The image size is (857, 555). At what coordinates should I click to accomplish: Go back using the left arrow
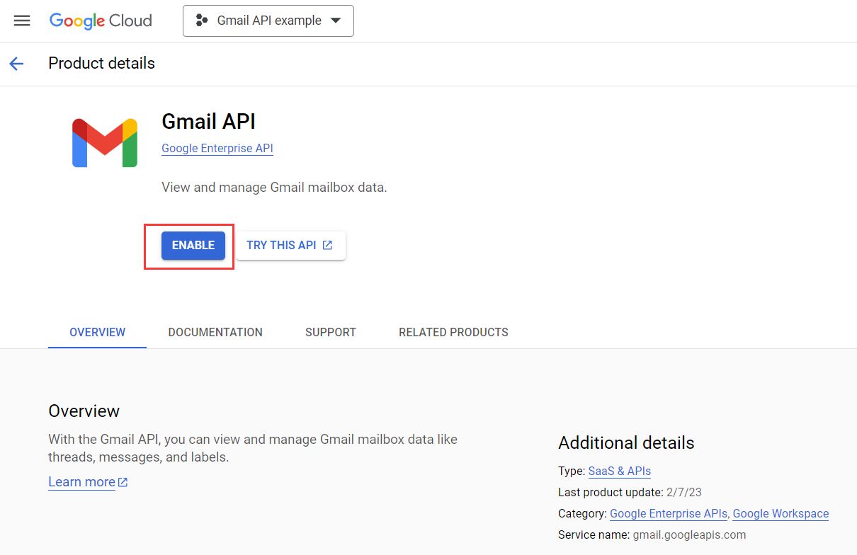pos(16,64)
